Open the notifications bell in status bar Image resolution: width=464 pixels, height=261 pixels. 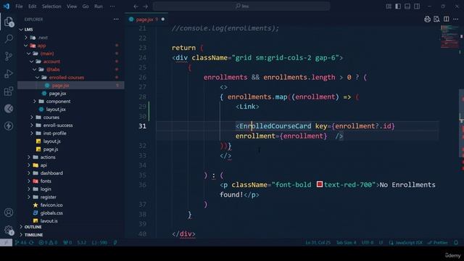pos(456,243)
